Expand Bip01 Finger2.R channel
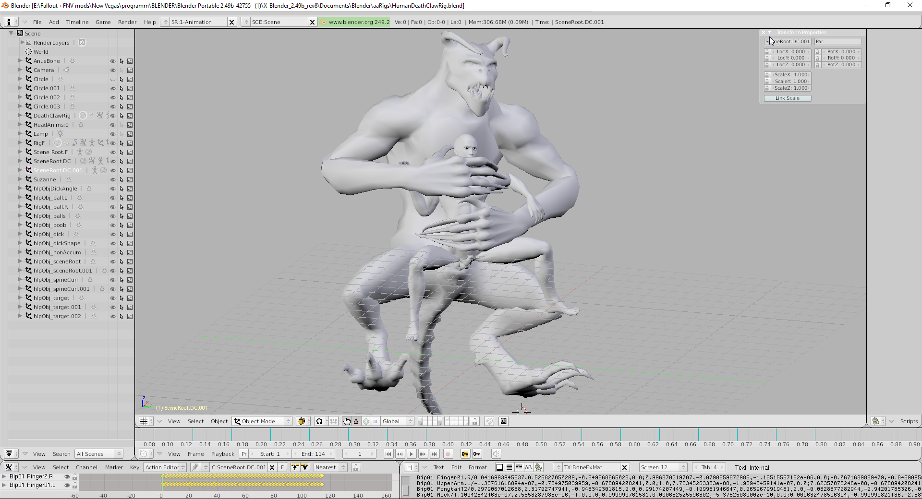 click(x=4, y=476)
